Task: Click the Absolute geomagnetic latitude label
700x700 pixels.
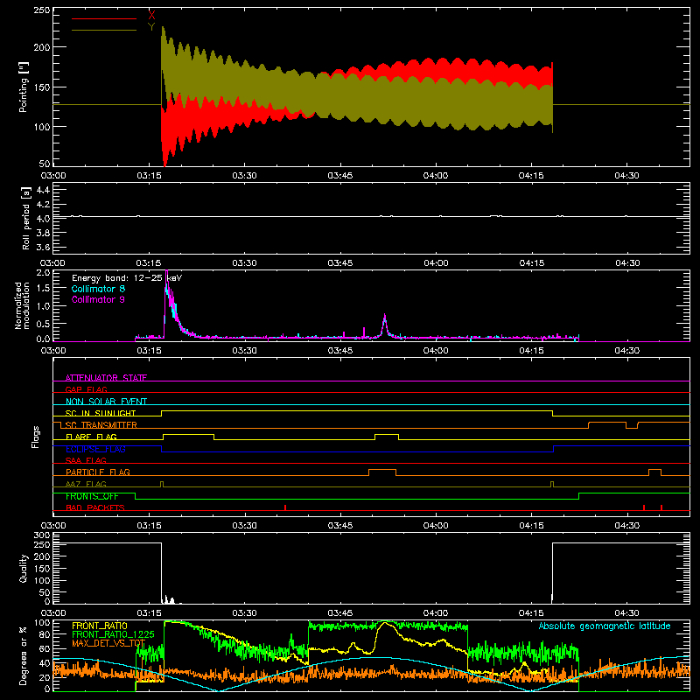Action: 605,626
